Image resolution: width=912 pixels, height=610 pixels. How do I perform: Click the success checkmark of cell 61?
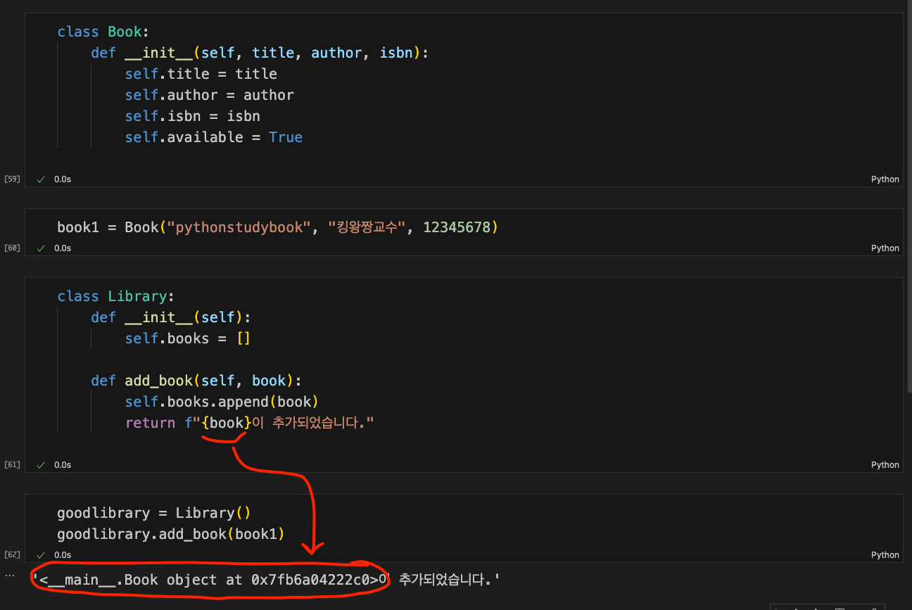point(41,465)
